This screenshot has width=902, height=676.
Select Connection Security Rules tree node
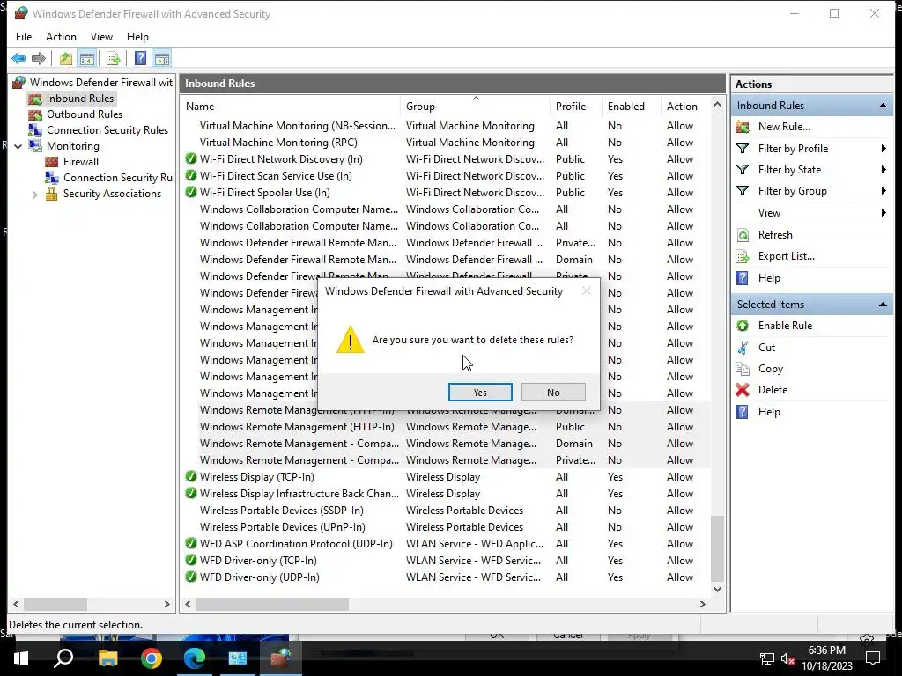tap(107, 130)
